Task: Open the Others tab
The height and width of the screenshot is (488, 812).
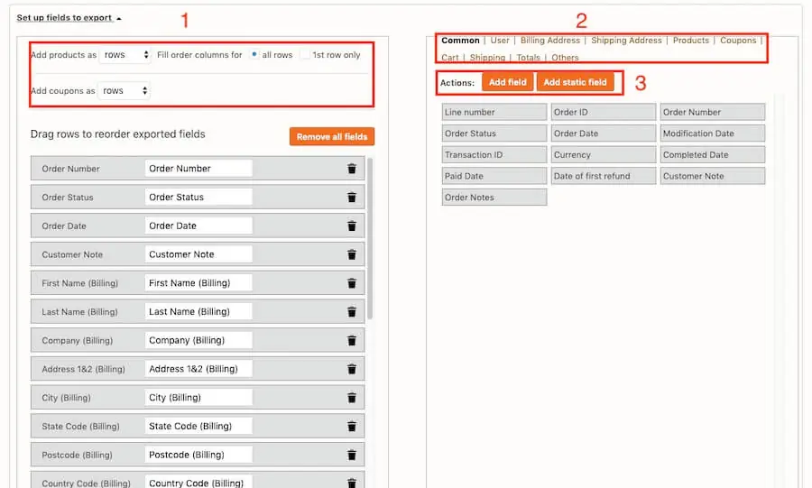Action: [565, 58]
